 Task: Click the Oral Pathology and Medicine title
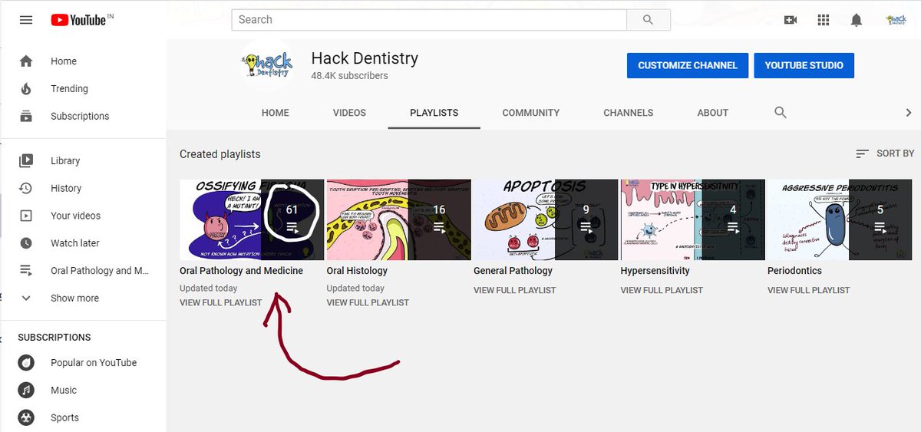coord(241,271)
